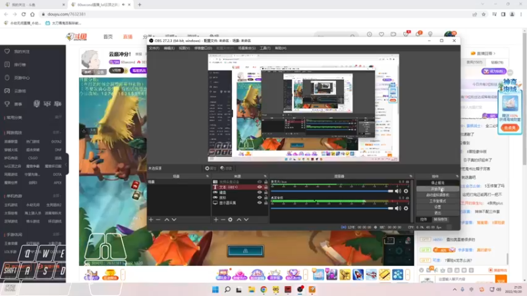Image resolution: width=527 pixels, height=296 pixels.
Task: Click the 停止推流 button in OBS controls
Action: click(437, 183)
